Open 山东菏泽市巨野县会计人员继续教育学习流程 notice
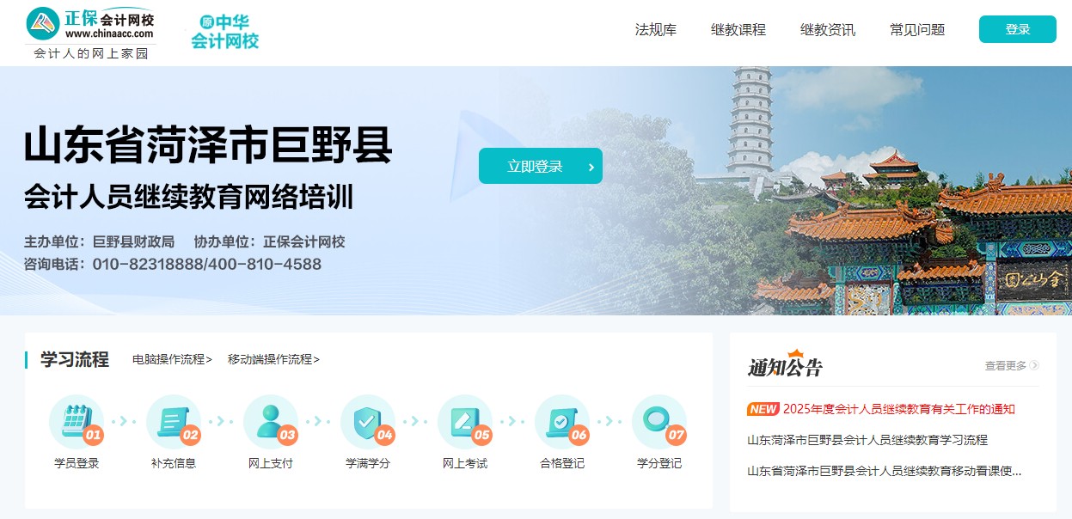Image resolution: width=1072 pixels, height=519 pixels. [x=867, y=440]
